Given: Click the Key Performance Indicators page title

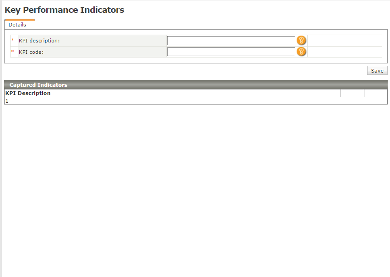Looking at the screenshot, I should click(x=65, y=10).
